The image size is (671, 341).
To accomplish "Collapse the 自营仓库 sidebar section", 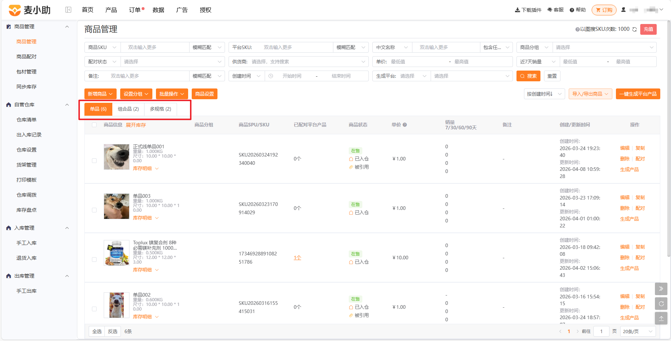I will (x=67, y=105).
